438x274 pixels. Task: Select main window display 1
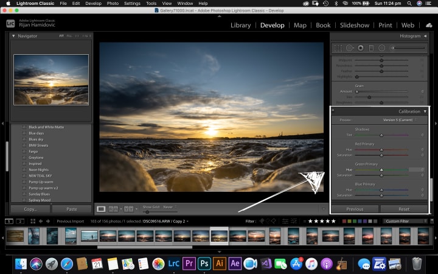(x=9, y=221)
